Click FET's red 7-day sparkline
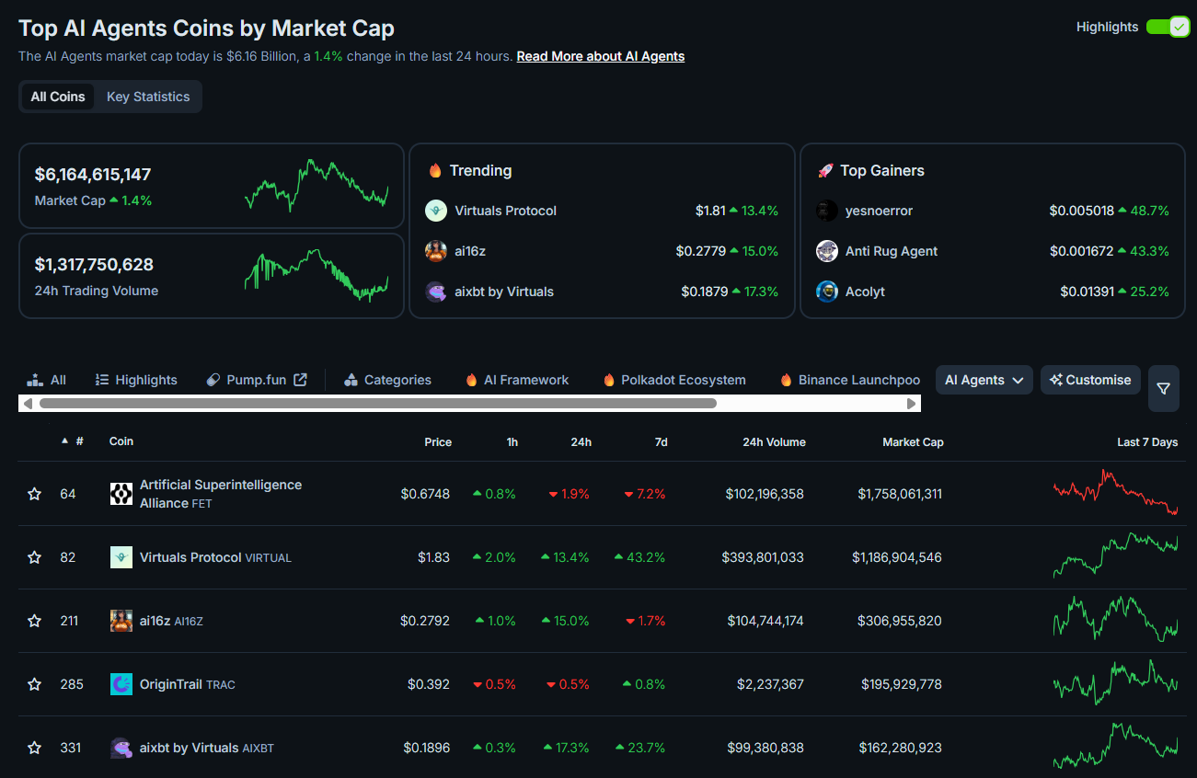 click(1115, 493)
